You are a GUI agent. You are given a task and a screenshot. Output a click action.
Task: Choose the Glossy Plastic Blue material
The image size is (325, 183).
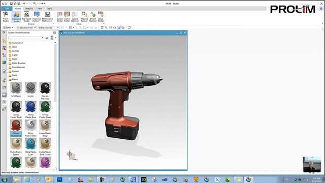30,110
